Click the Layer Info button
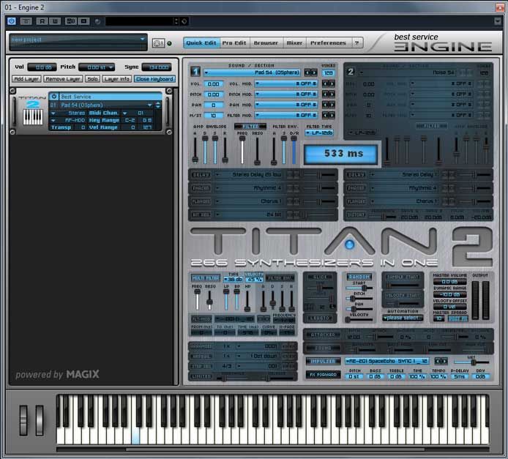 [x=117, y=79]
